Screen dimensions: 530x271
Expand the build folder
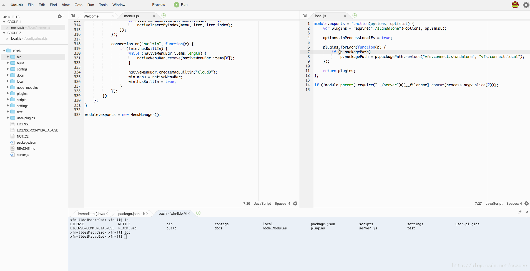coord(8,63)
